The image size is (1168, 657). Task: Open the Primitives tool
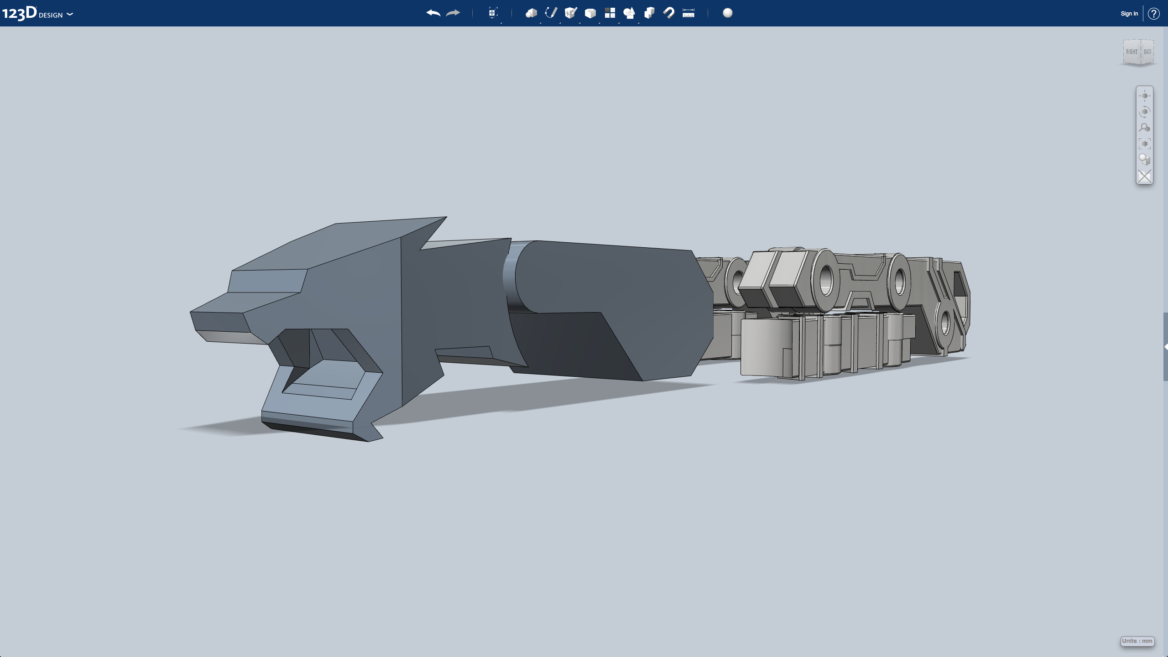pyautogui.click(x=531, y=13)
